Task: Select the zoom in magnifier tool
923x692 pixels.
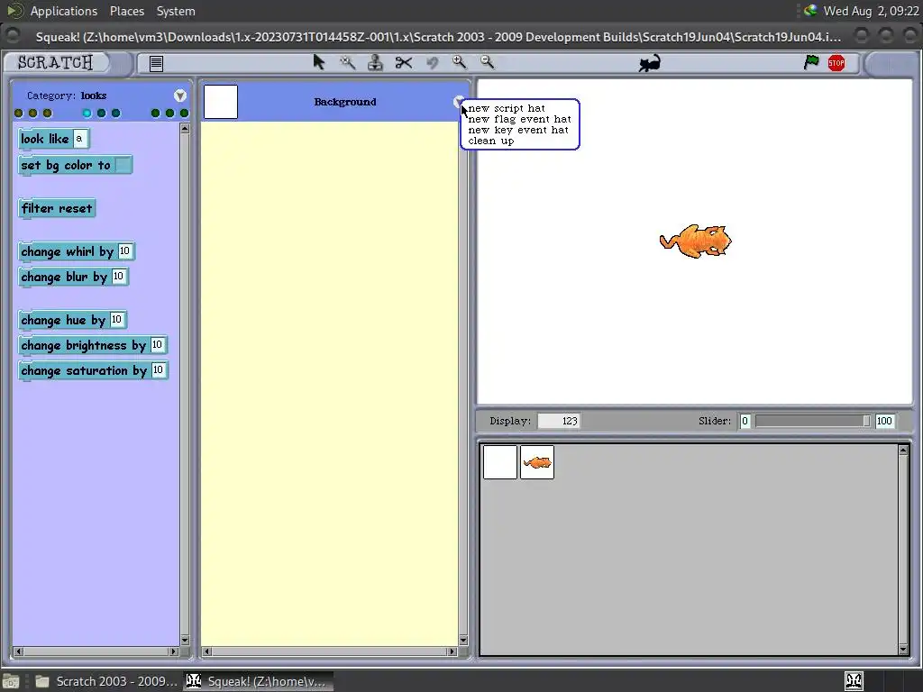Action: [x=459, y=62]
